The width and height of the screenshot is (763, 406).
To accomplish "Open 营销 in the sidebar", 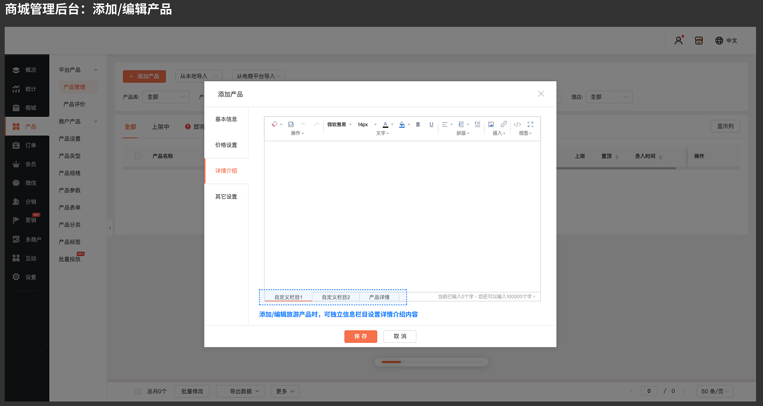I will pos(27,221).
